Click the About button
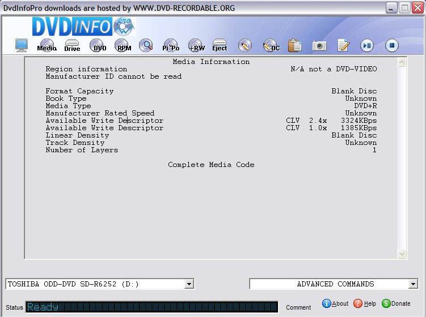The width and height of the screenshot is (426, 317). tap(335, 304)
